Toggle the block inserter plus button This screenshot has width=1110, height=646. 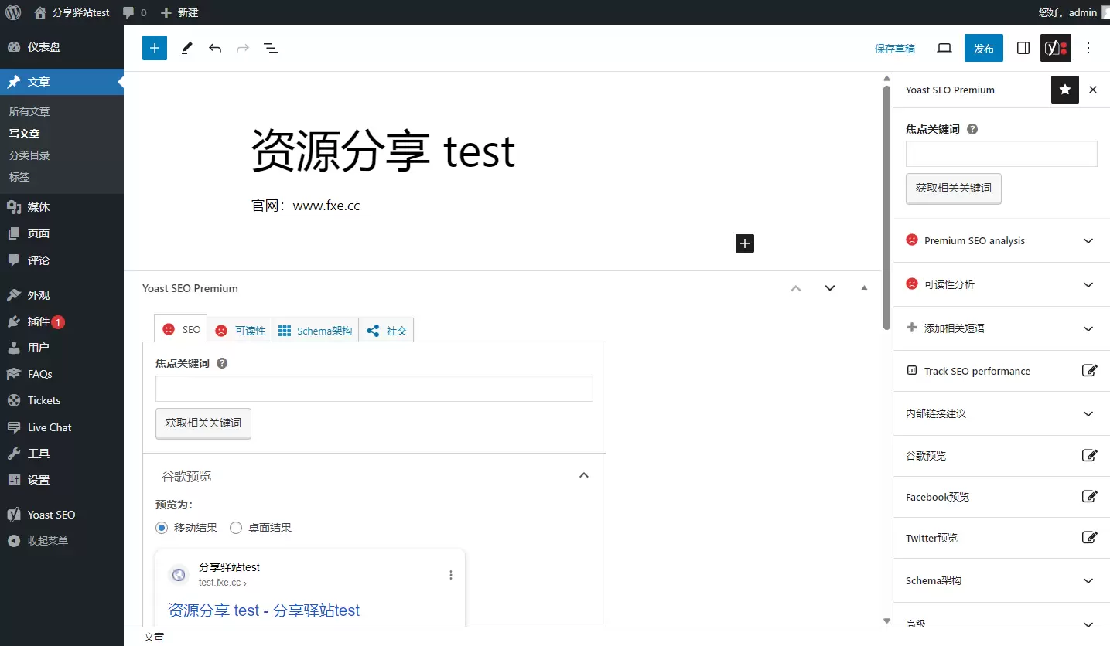(155, 48)
